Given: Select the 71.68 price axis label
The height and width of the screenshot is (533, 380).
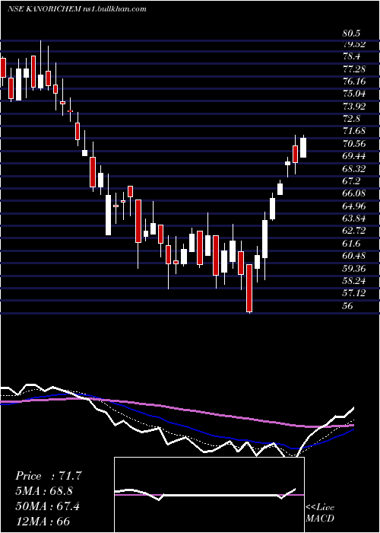Looking at the screenshot, I should (354, 131).
